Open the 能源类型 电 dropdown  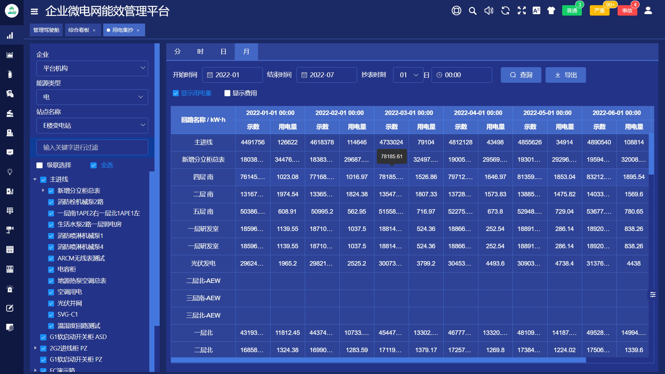click(92, 97)
